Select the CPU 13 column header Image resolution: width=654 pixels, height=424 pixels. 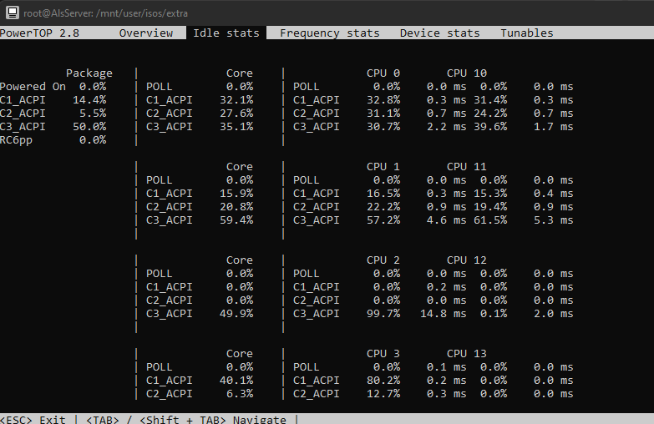467,354
